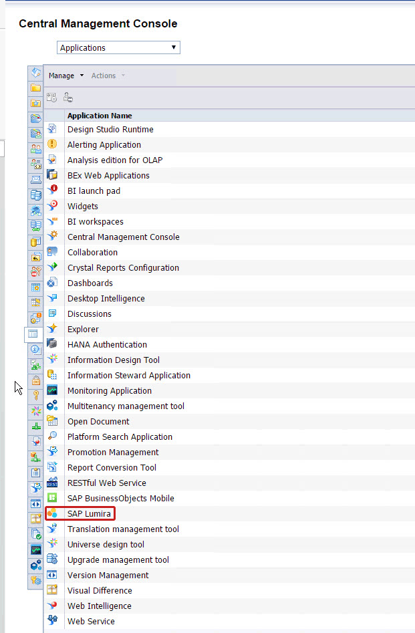Image resolution: width=415 pixels, height=633 pixels.
Task: Select Central Management Console in the list
Action: pyautogui.click(x=123, y=237)
